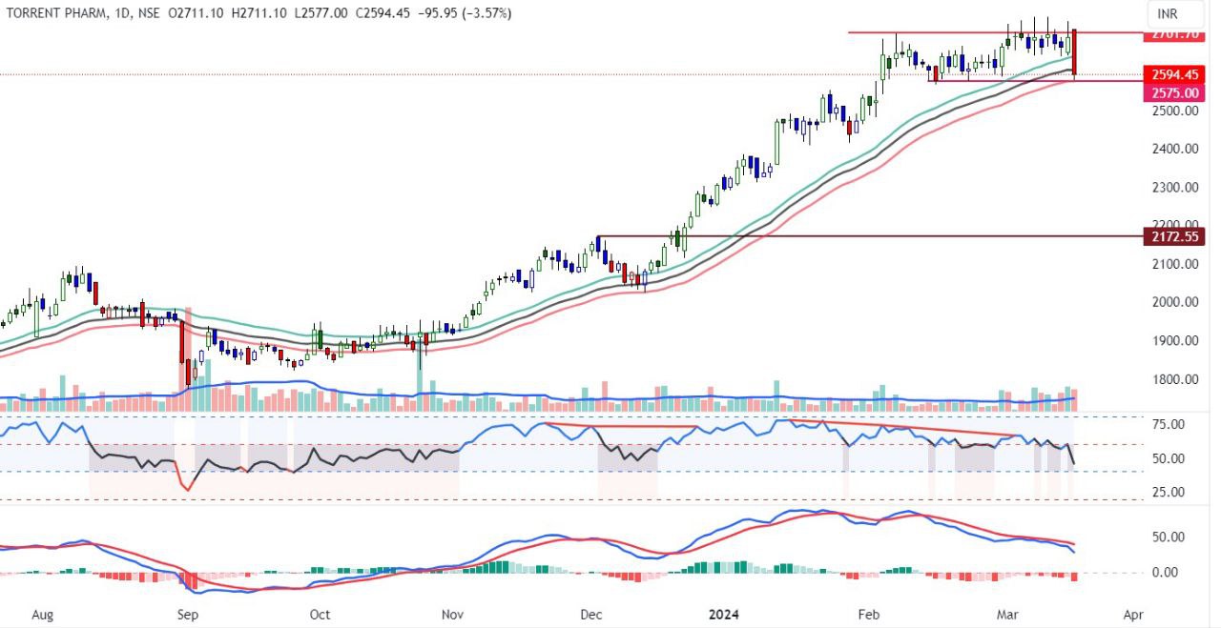Click the 0.00 level on MACD scale
Image resolution: width=1221 pixels, height=628 pixels.
(x=1168, y=573)
